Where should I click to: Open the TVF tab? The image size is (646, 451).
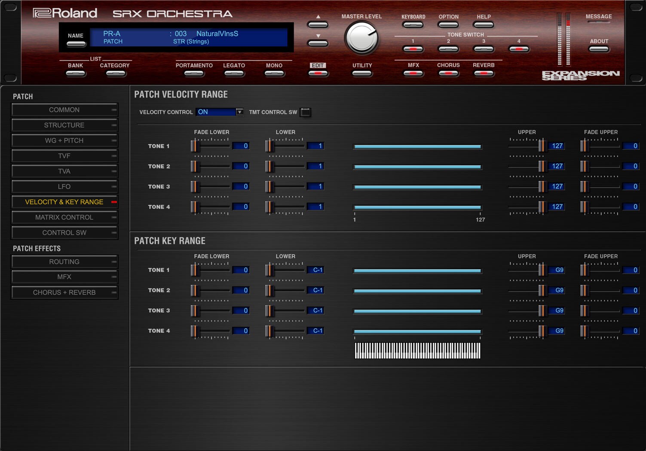pyautogui.click(x=64, y=156)
